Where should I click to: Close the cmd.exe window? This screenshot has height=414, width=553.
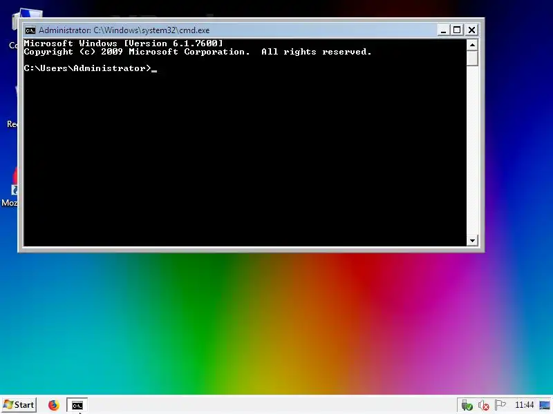(471, 30)
